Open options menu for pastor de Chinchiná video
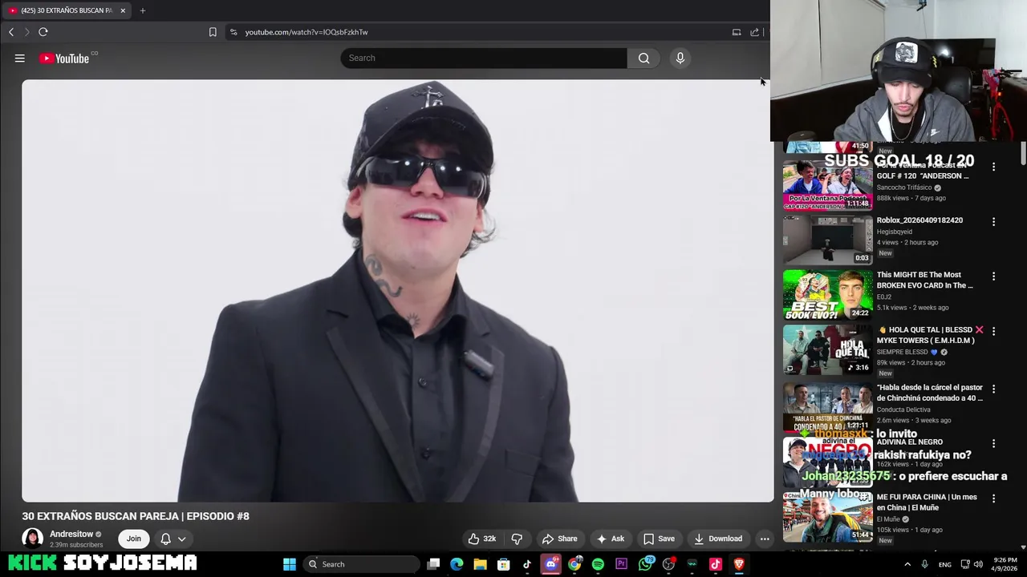 tap(993, 389)
